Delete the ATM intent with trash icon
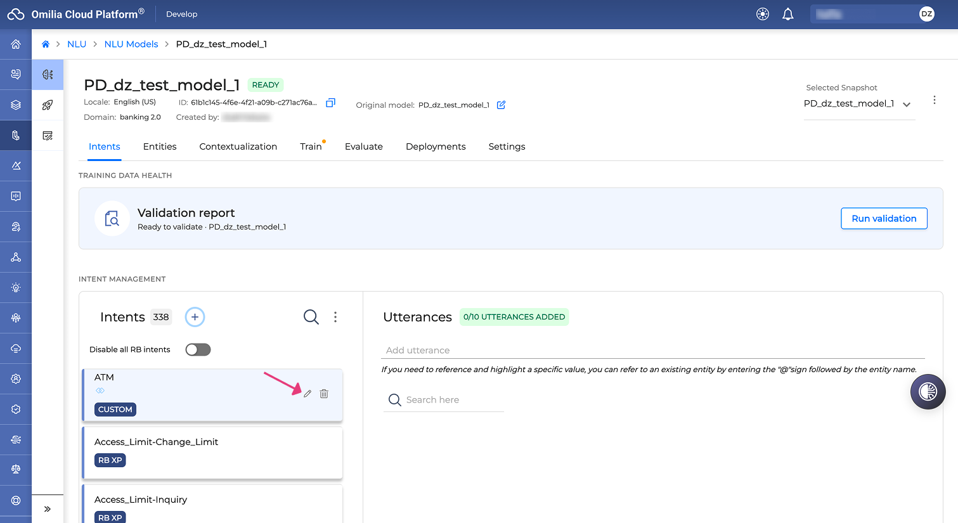Image resolution: width=958 pixels, height=523 pixels. point(324,394)
